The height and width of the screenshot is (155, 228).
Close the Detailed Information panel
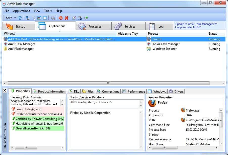[5, 91]
